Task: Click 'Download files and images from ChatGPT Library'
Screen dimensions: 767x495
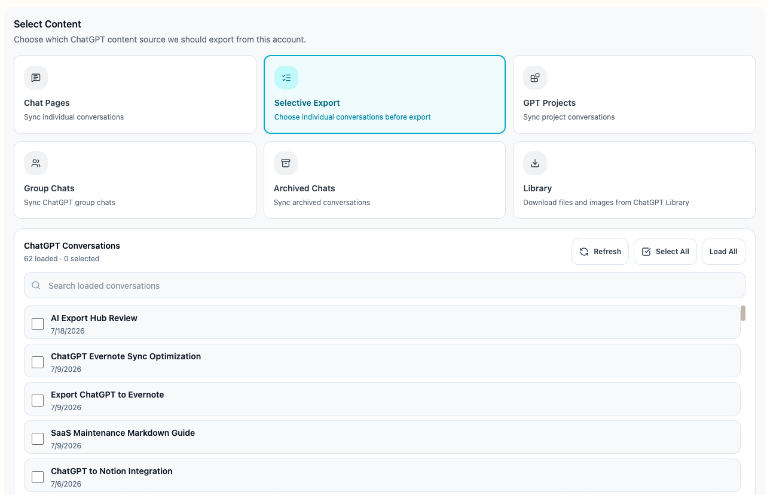Action: (x=606, y=203)
